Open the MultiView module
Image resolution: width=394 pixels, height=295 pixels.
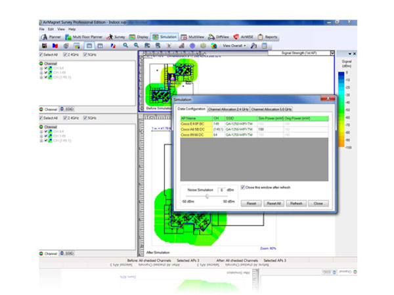click(x=192, y=37)
